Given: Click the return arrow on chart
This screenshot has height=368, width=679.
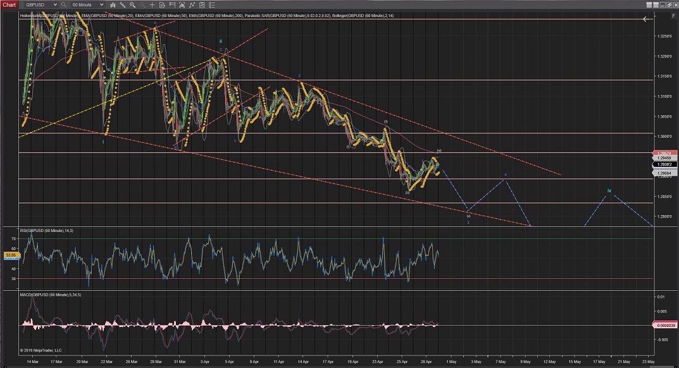Looking at the screenshot, I should tap(646, 20).
